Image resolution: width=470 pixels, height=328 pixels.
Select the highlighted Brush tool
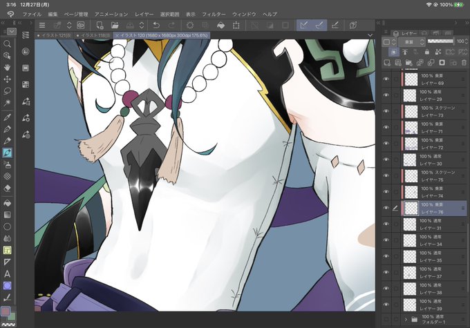click(7, 153)
